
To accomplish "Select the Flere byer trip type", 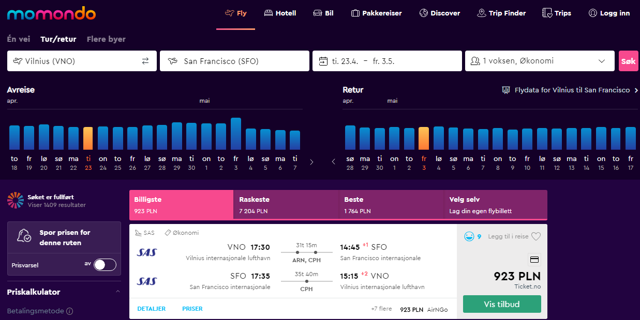I will point(106,39).
